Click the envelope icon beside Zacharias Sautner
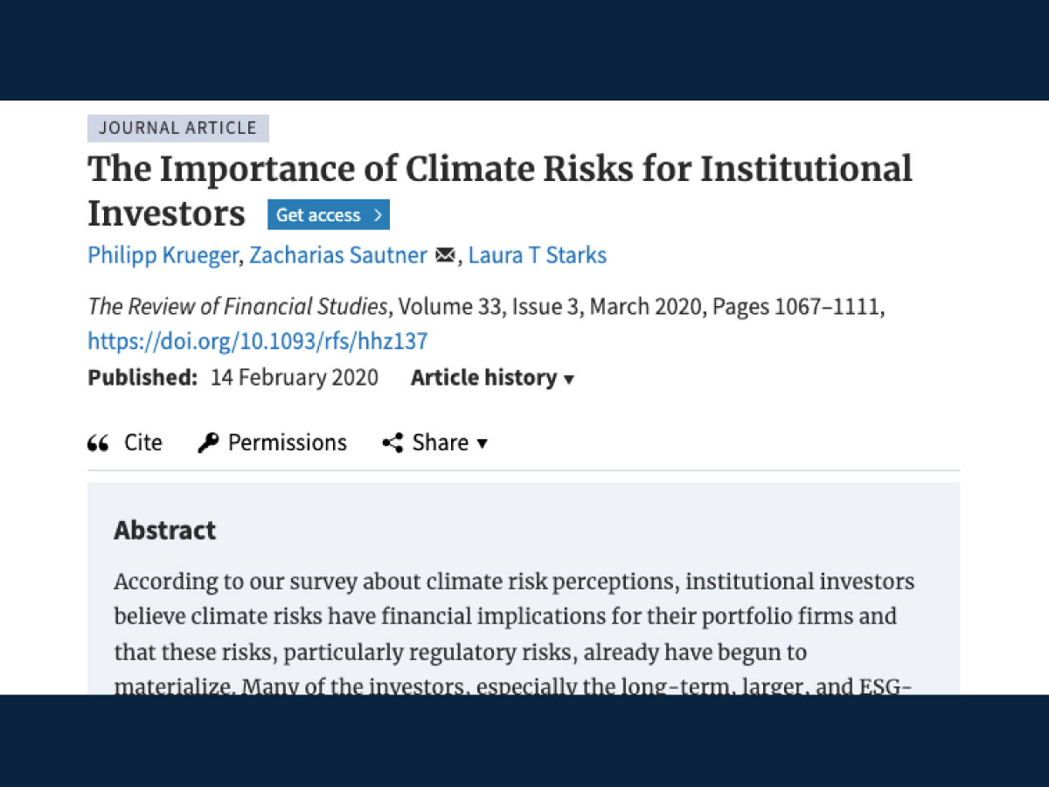The width and height of the screenshot is (1049, 787). (x=445, y=255)
